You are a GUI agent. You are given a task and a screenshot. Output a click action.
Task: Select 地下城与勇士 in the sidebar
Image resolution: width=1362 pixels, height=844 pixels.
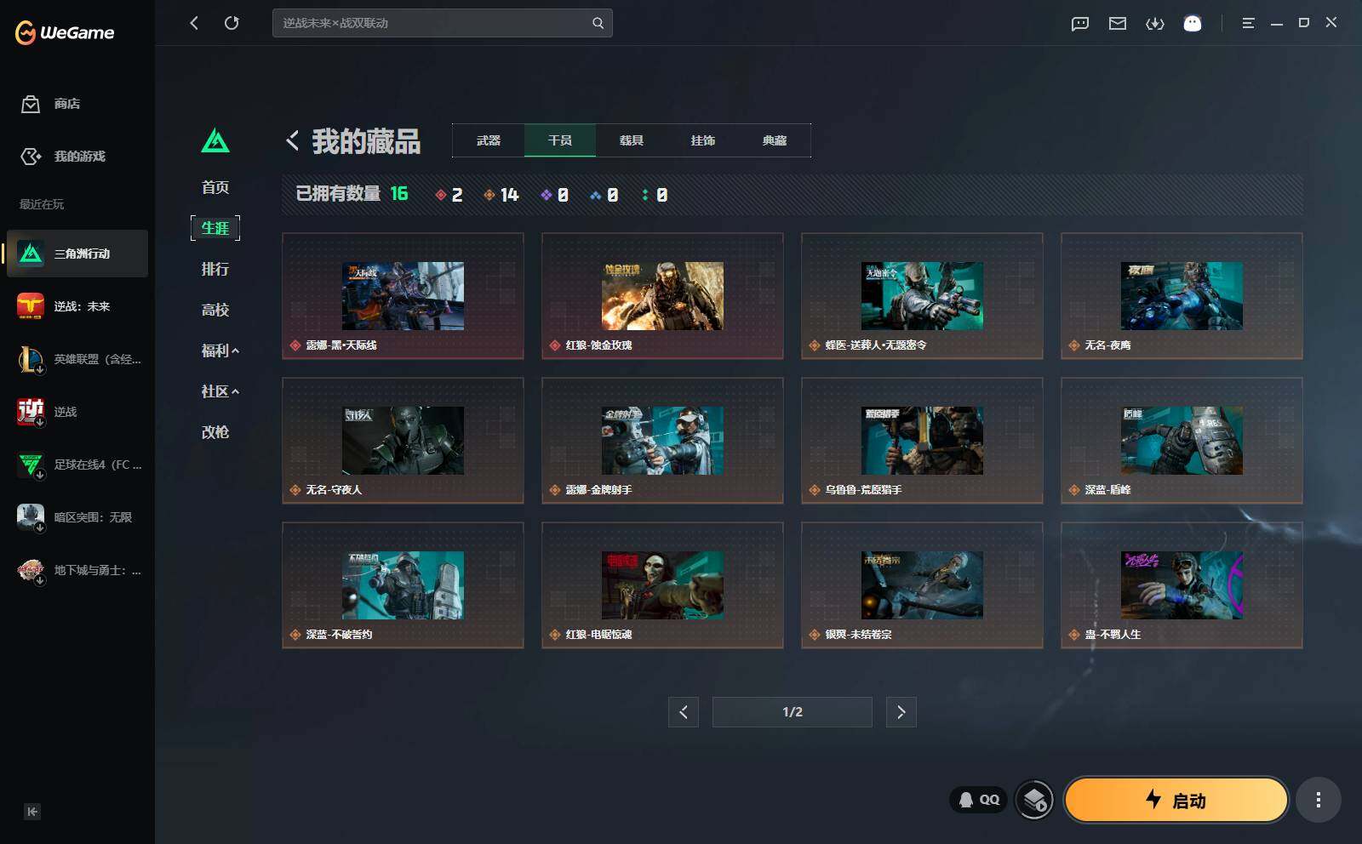(x=77, y=570)
